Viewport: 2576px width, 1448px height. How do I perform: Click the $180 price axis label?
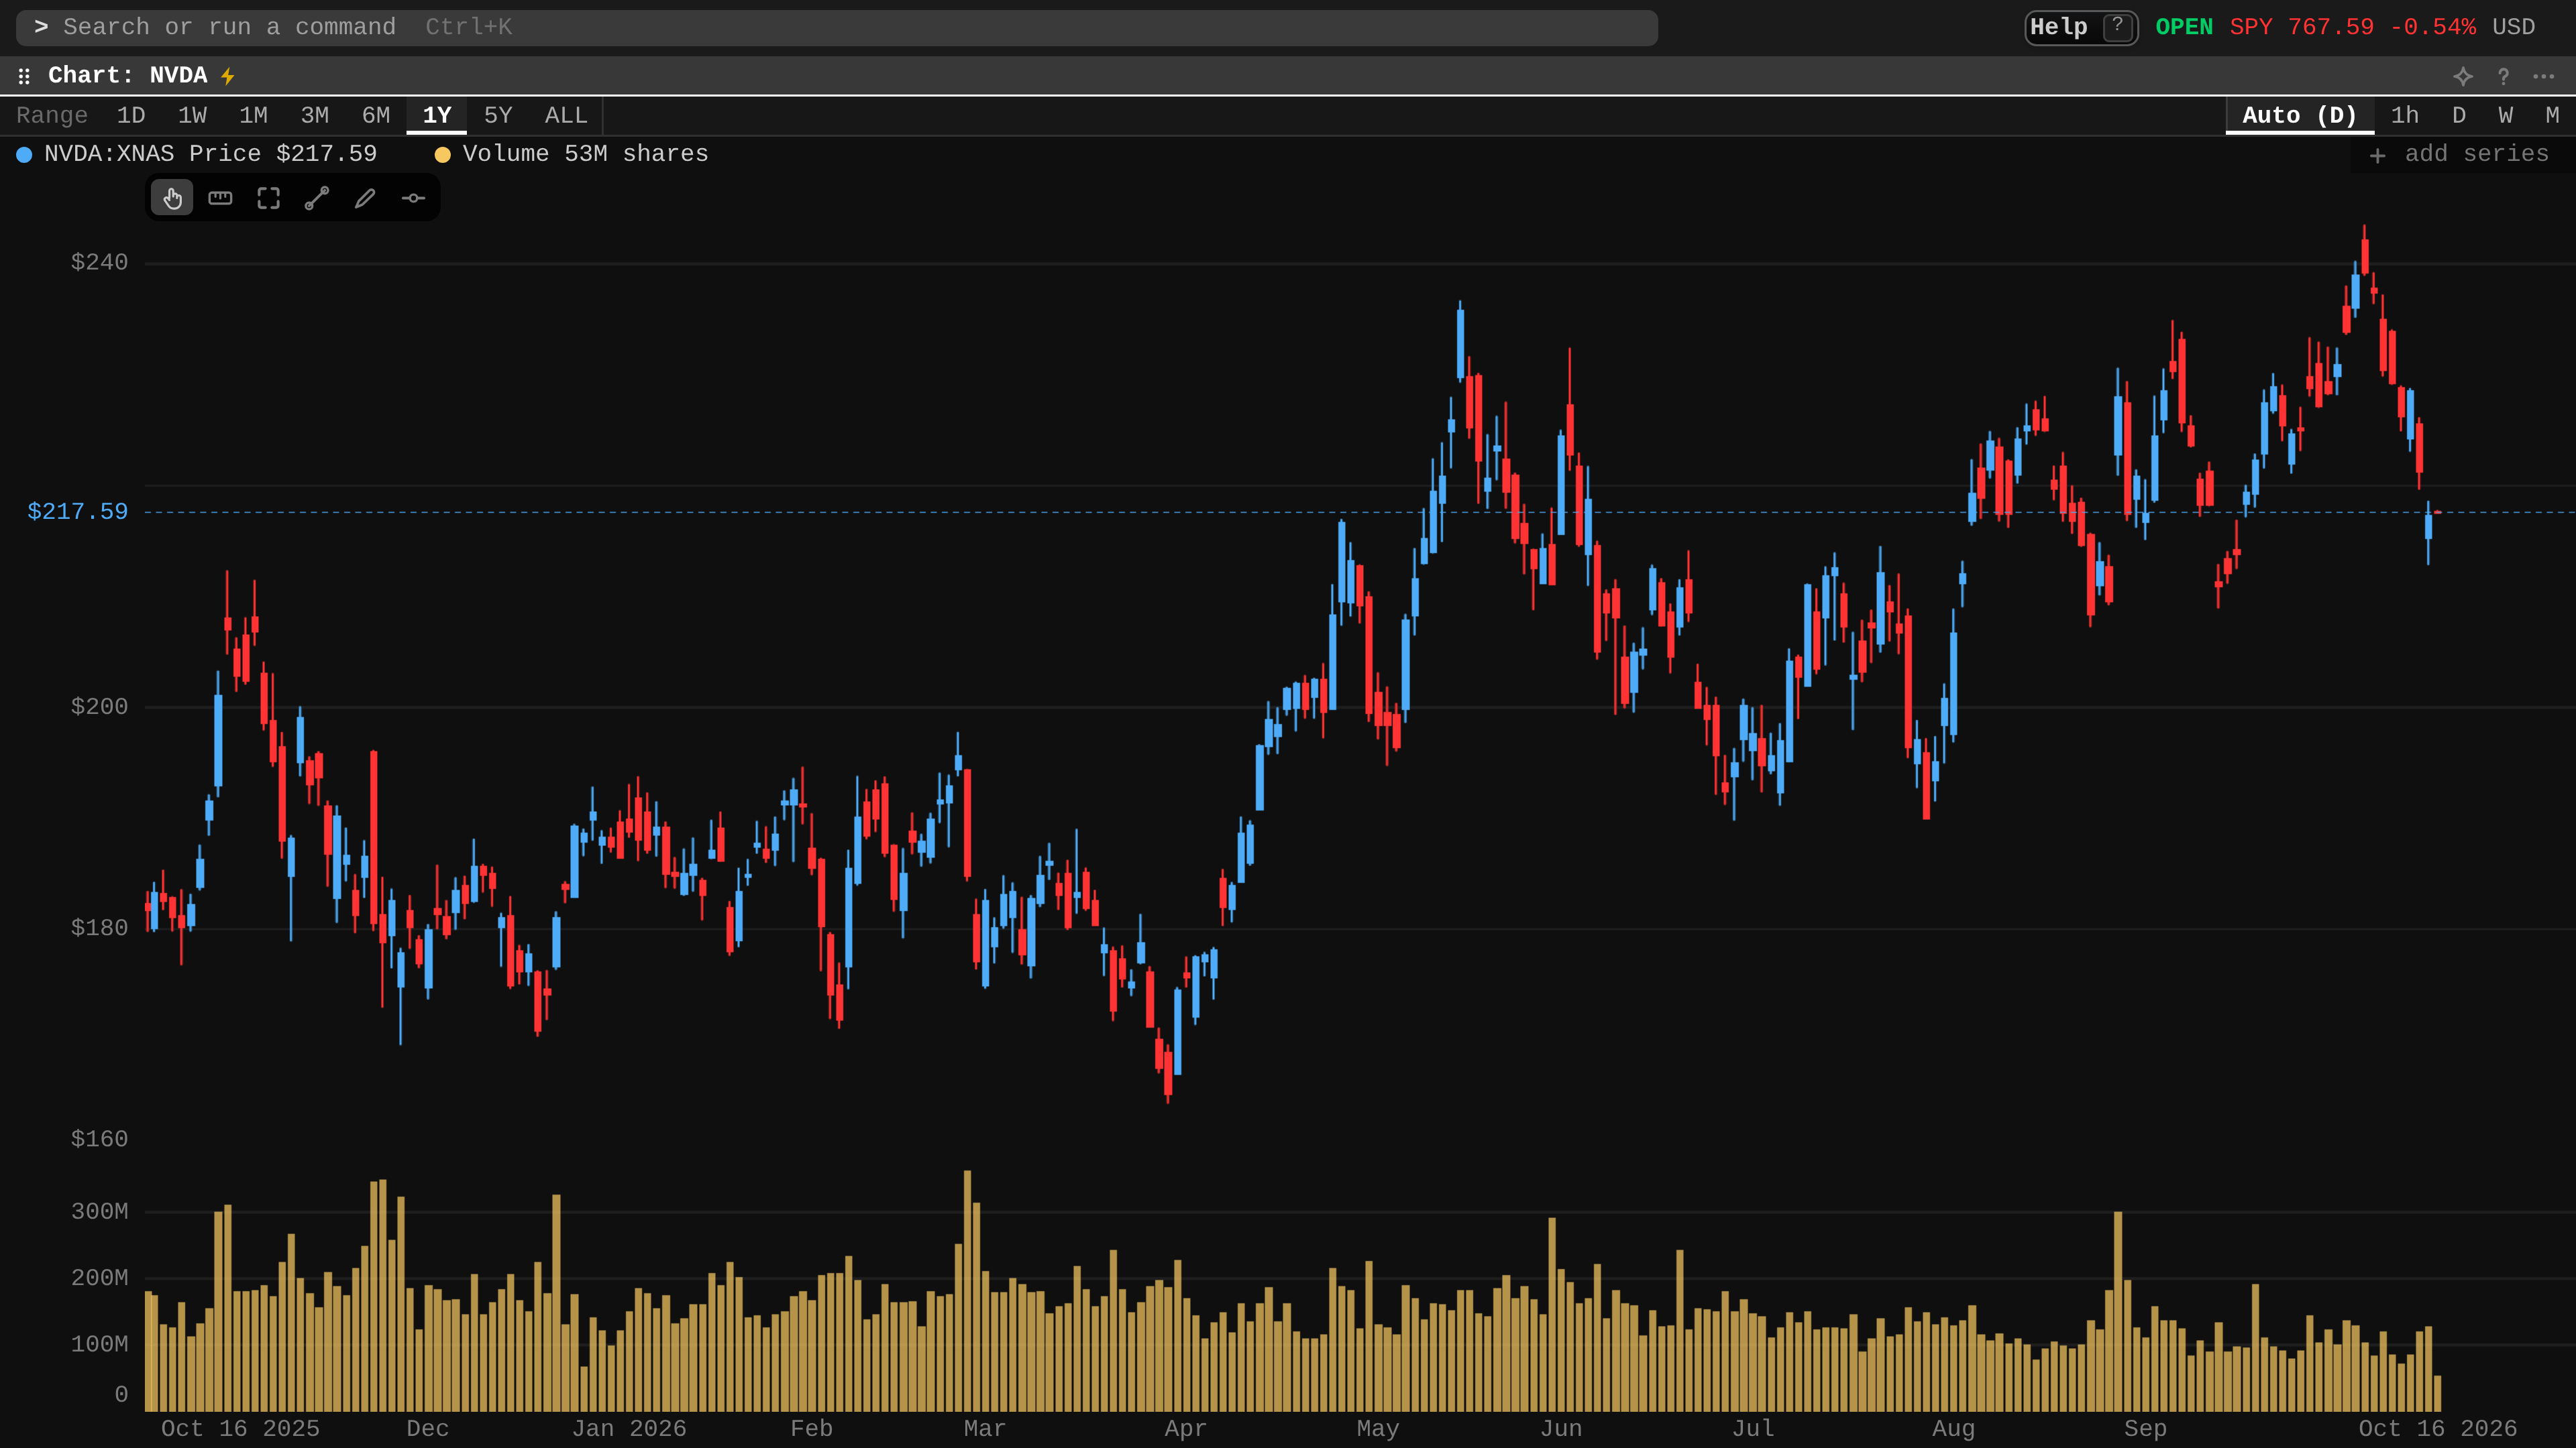(99, 927)
